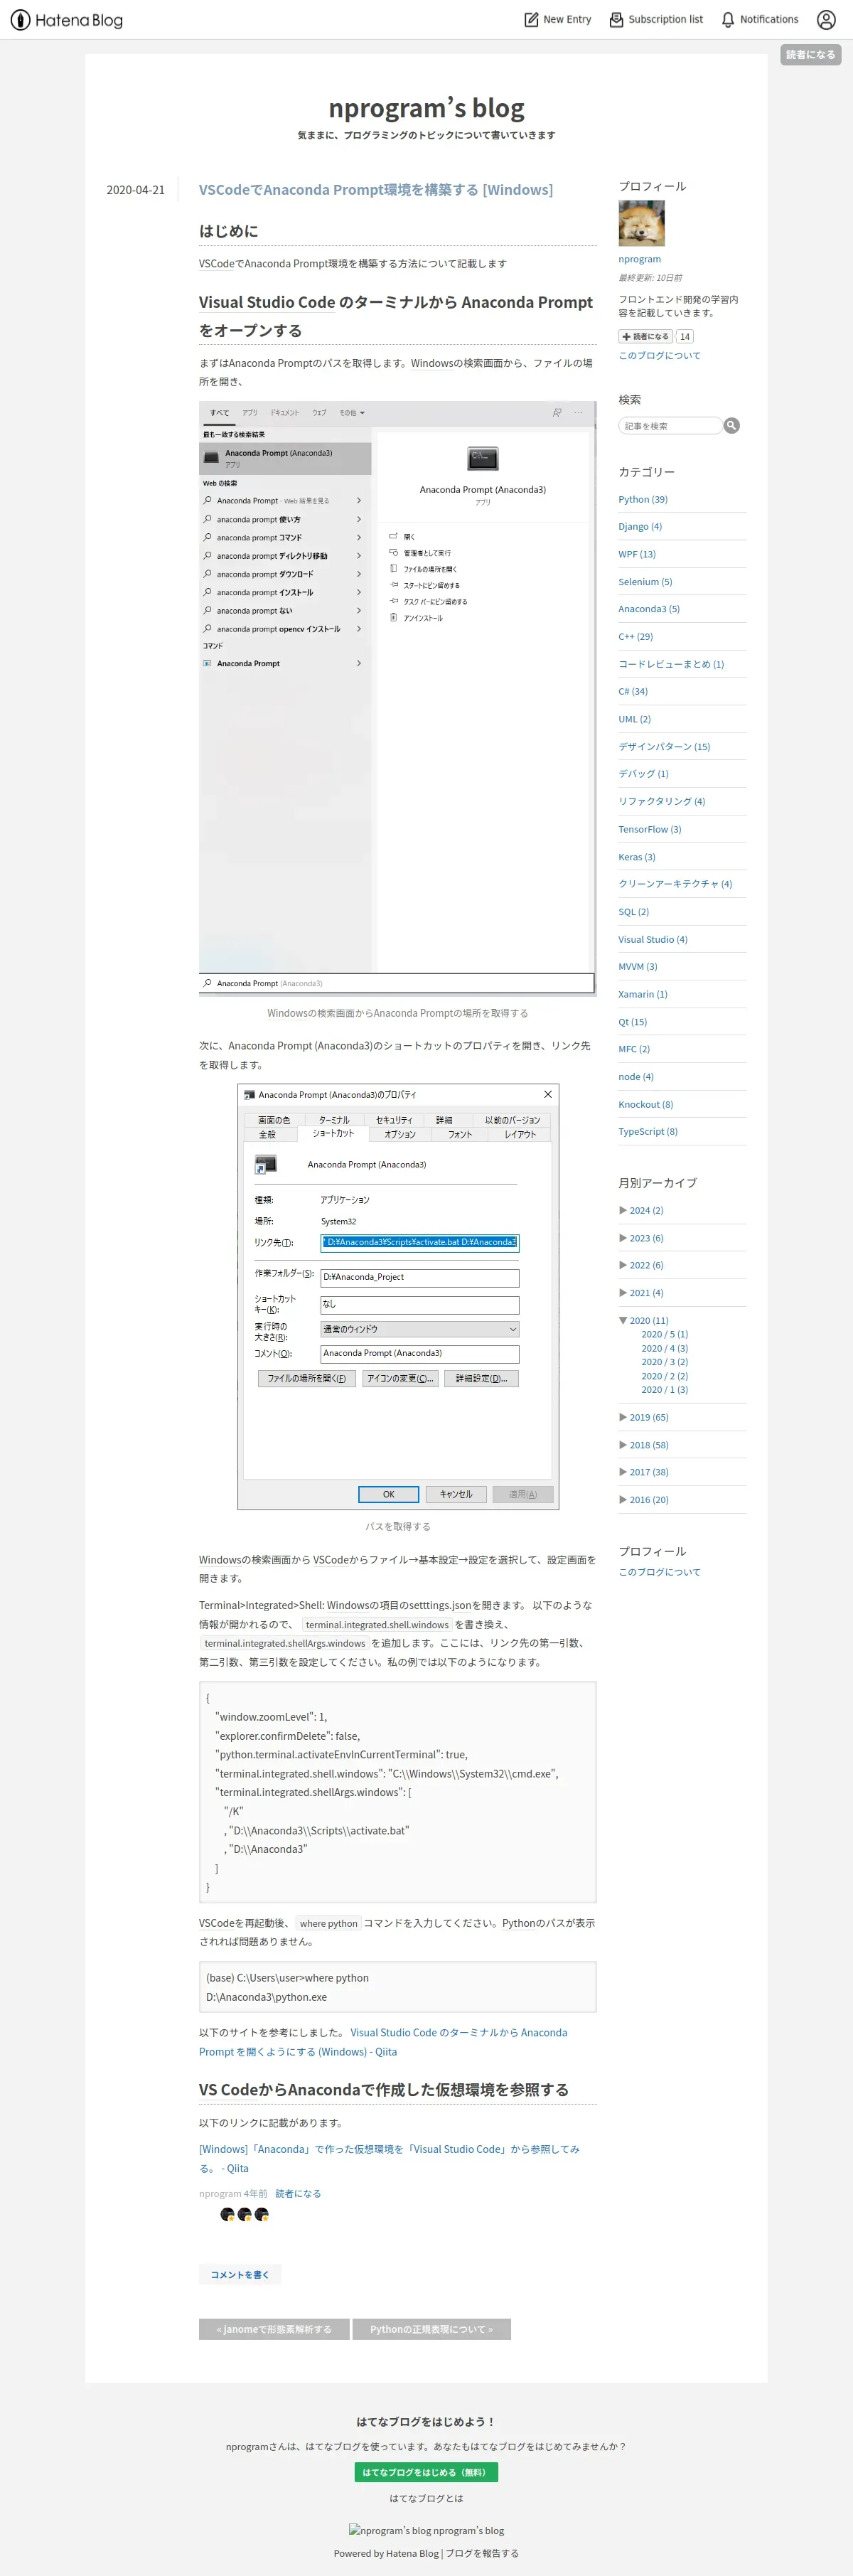Viewport: 853px width, 2576px height.
Task: Expand the 2019 archive triangle
Action: tap(623, 1417)
